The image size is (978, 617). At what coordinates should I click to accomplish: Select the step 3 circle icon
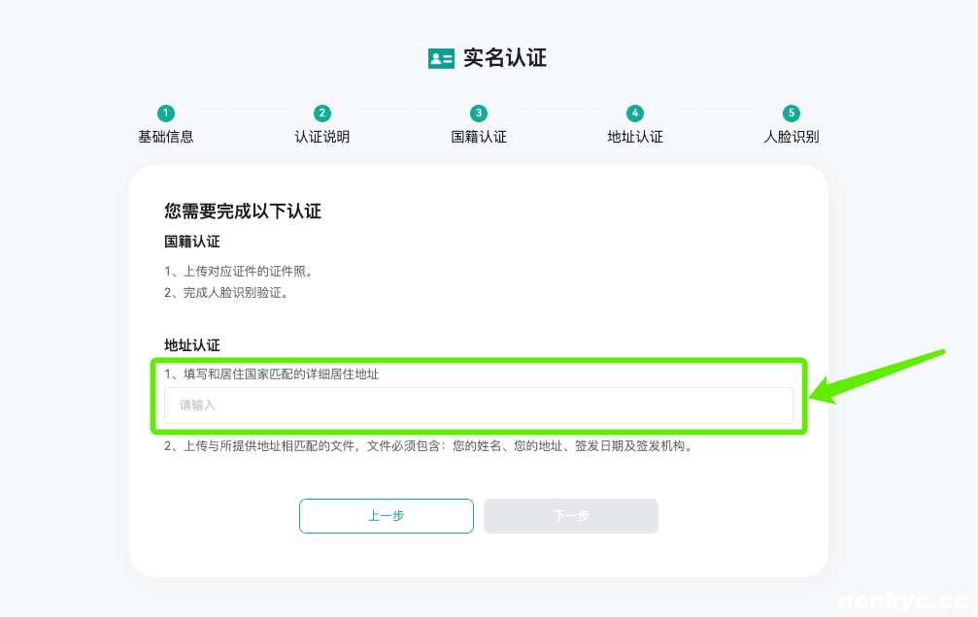pyautogui.click(x=479, y=114)
